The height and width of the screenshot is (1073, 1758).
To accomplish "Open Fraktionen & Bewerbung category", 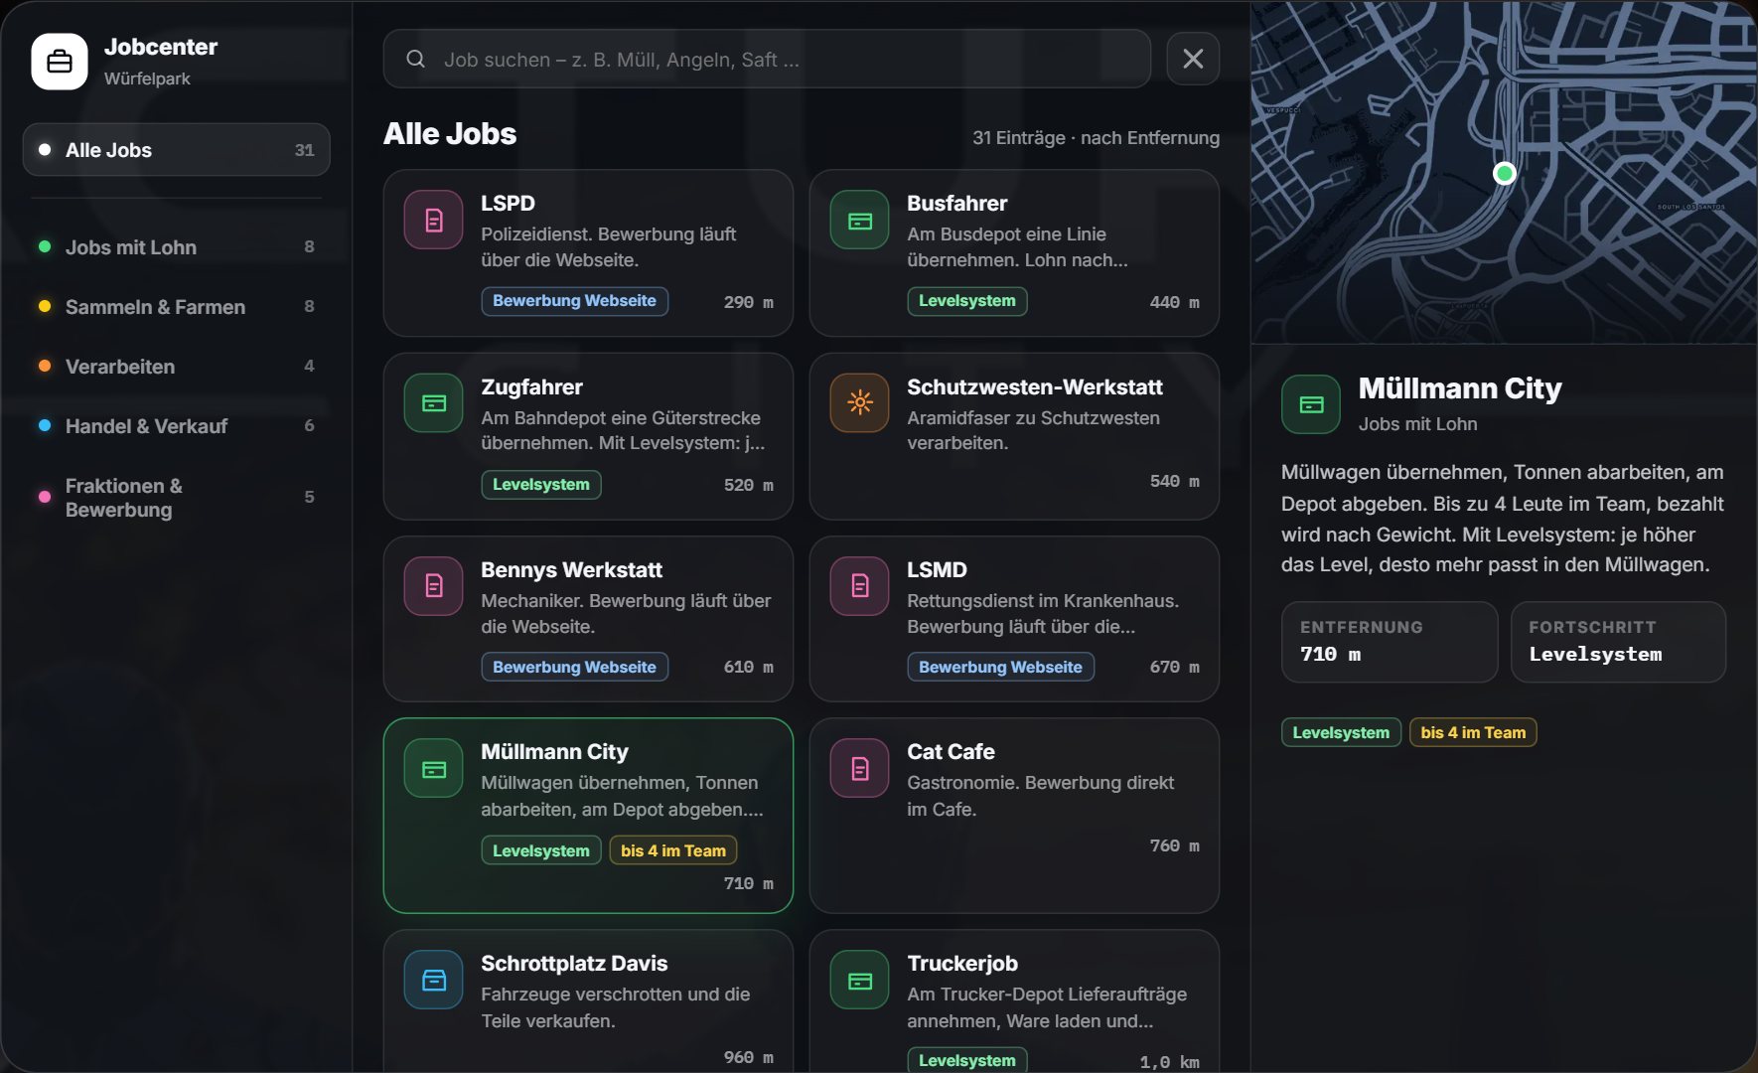I will point(177,498).
